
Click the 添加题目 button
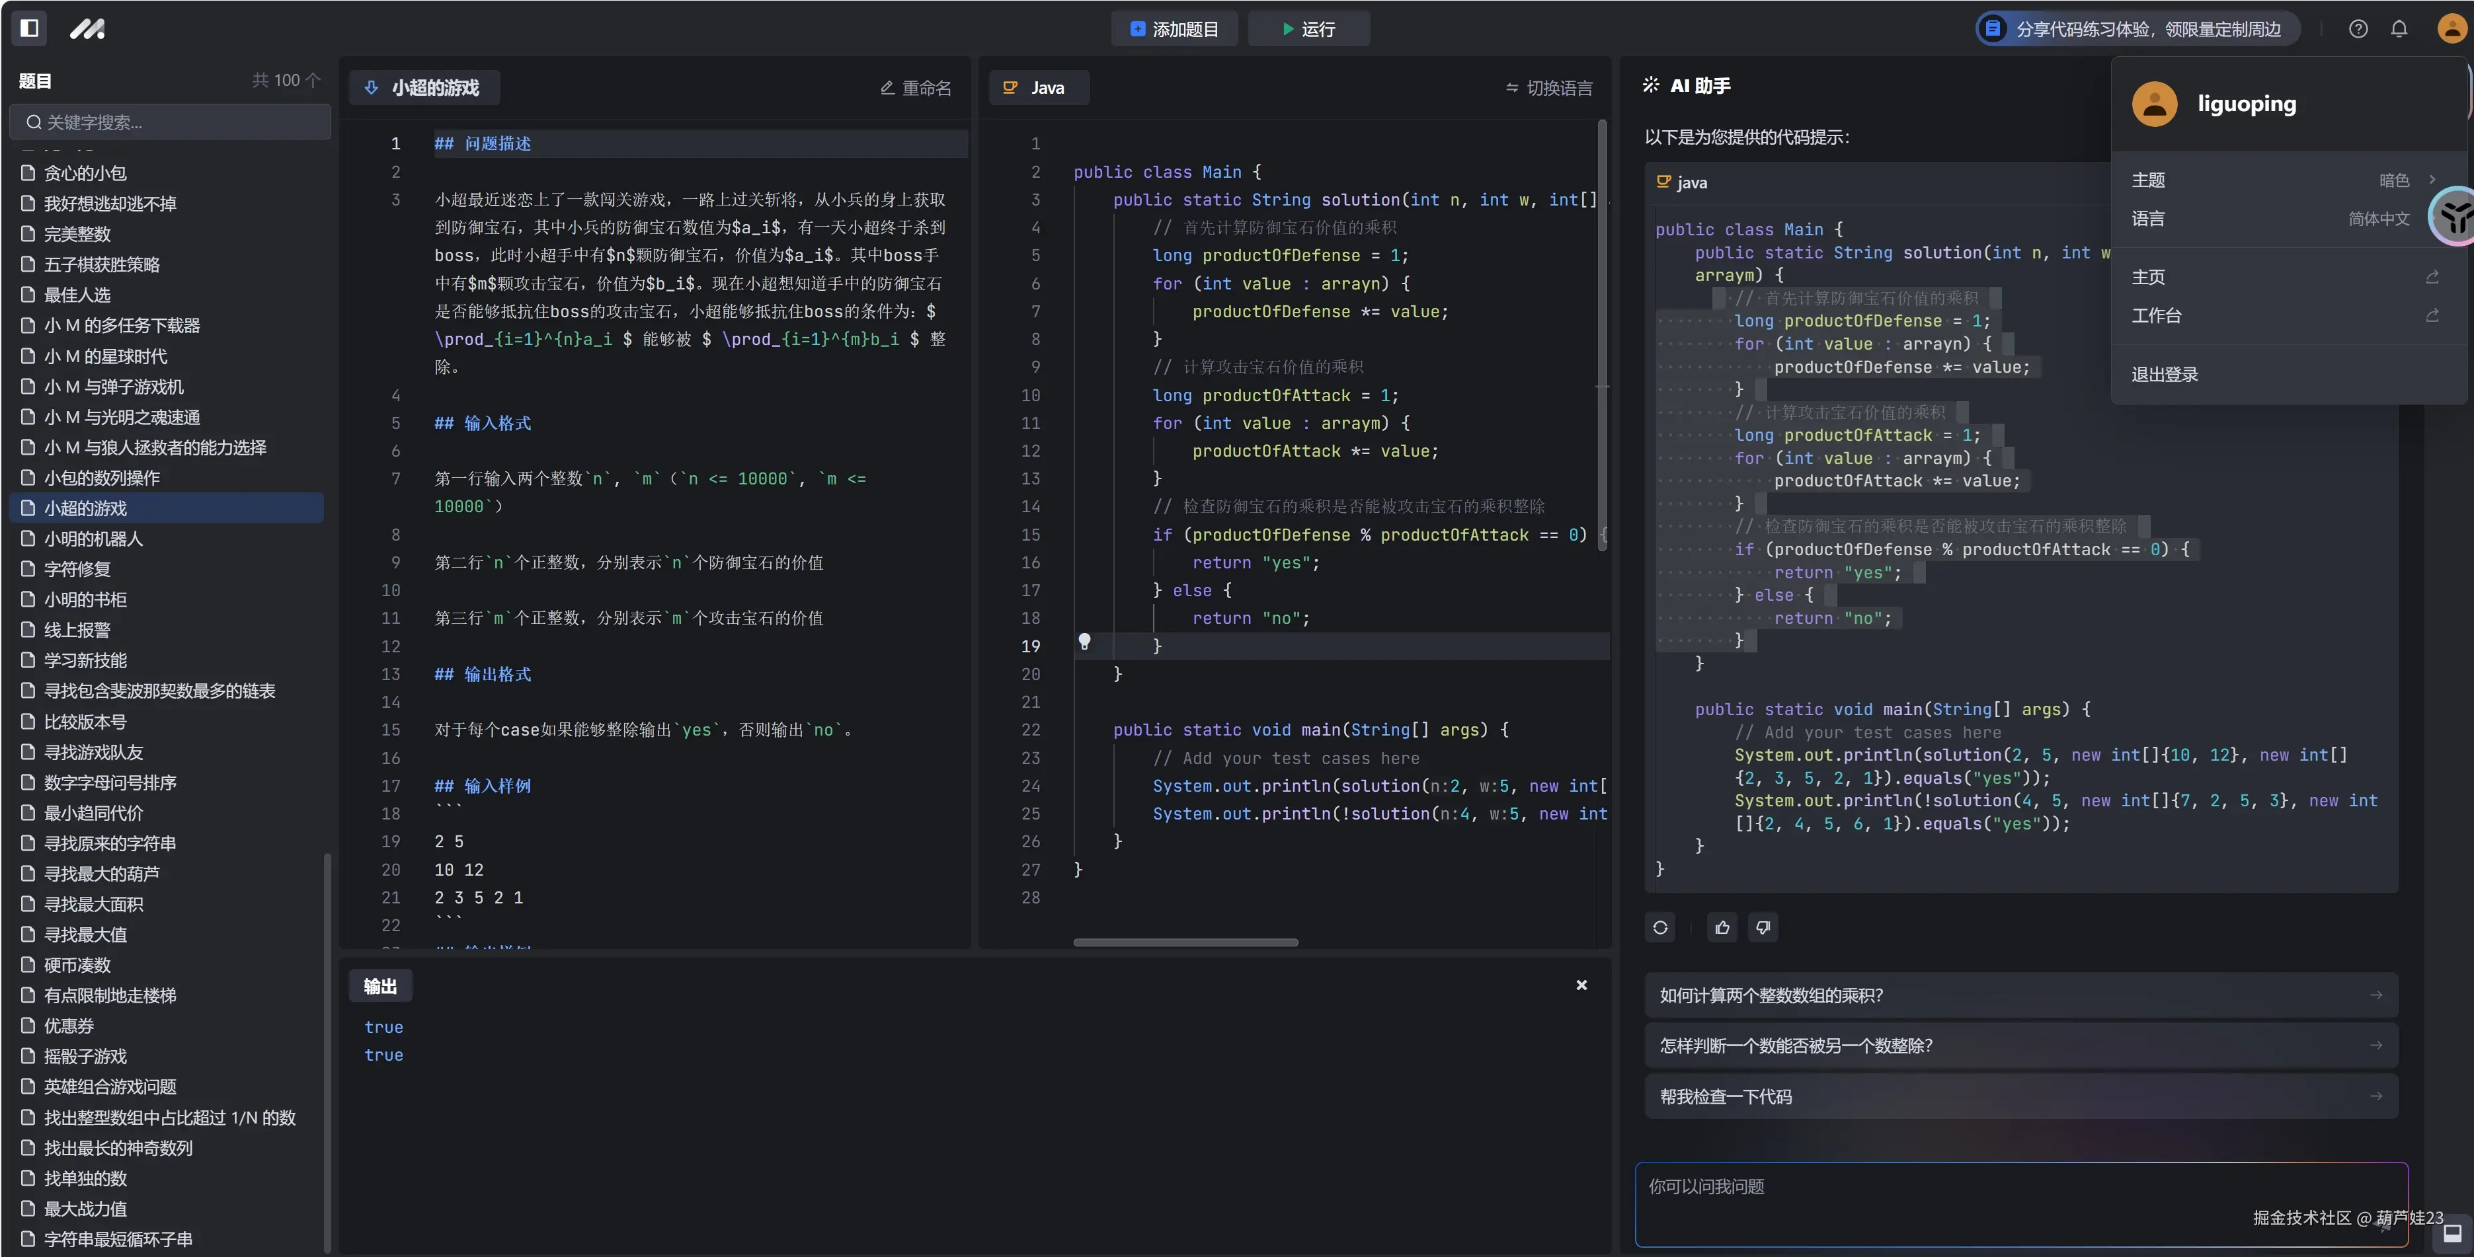click(1174, 29)
